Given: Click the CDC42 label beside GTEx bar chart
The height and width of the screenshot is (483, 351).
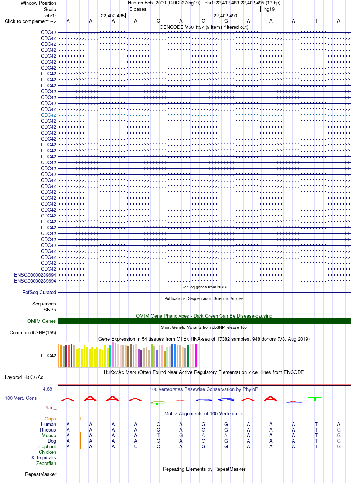Looking at the screenshot, I should pyautogui.click(x=48, y=356).
